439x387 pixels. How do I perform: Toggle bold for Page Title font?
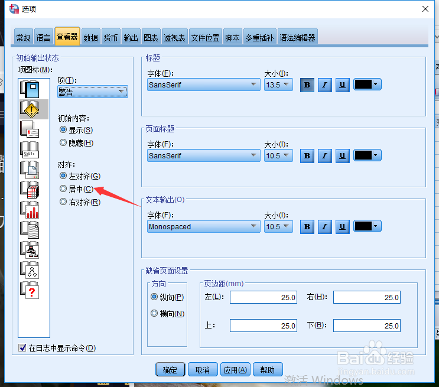tap(307, 156)
